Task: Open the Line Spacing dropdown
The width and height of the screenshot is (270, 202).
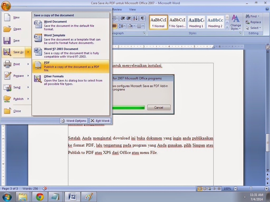Action: (122, 26)
